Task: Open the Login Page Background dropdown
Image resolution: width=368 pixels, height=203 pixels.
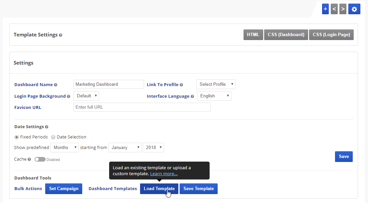Action: [x=86, y=96]
